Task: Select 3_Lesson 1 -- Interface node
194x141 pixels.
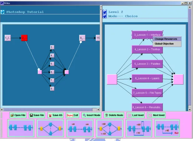Action: tap(147, 35)
